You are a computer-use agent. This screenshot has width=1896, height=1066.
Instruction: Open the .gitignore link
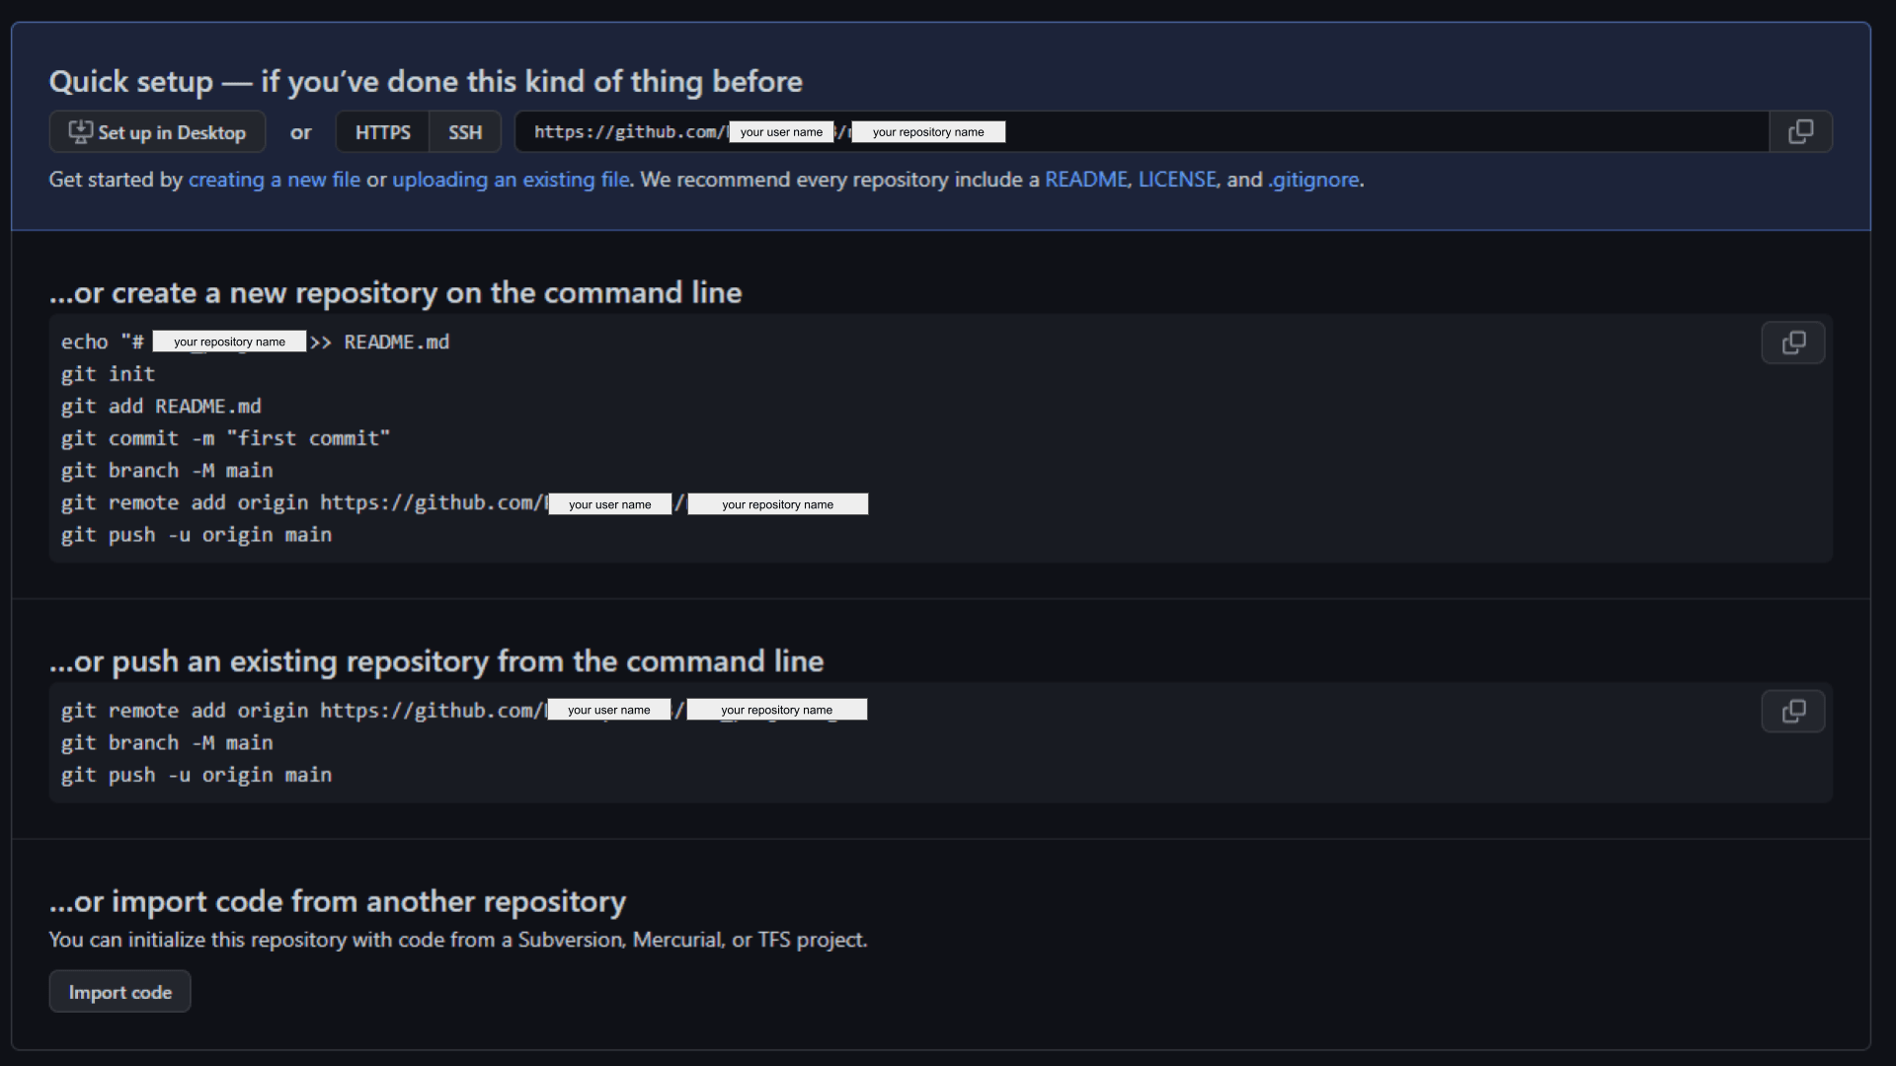point(1314,180)
